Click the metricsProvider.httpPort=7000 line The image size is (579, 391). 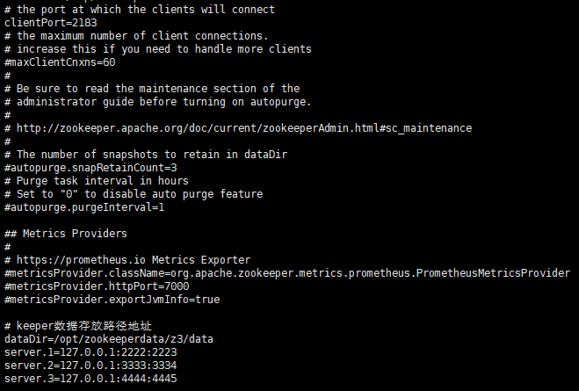click(97, 286)
